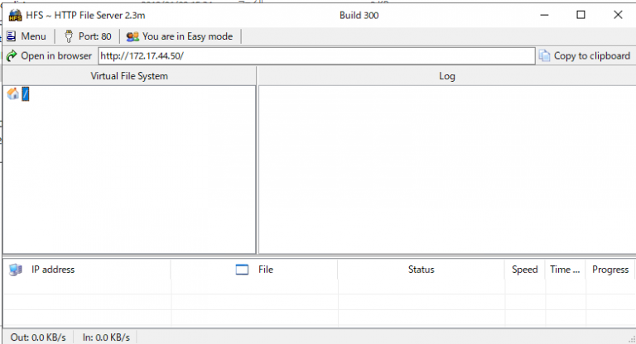636x344 pixels.
Task: Click the File column header
Action: 254,270
